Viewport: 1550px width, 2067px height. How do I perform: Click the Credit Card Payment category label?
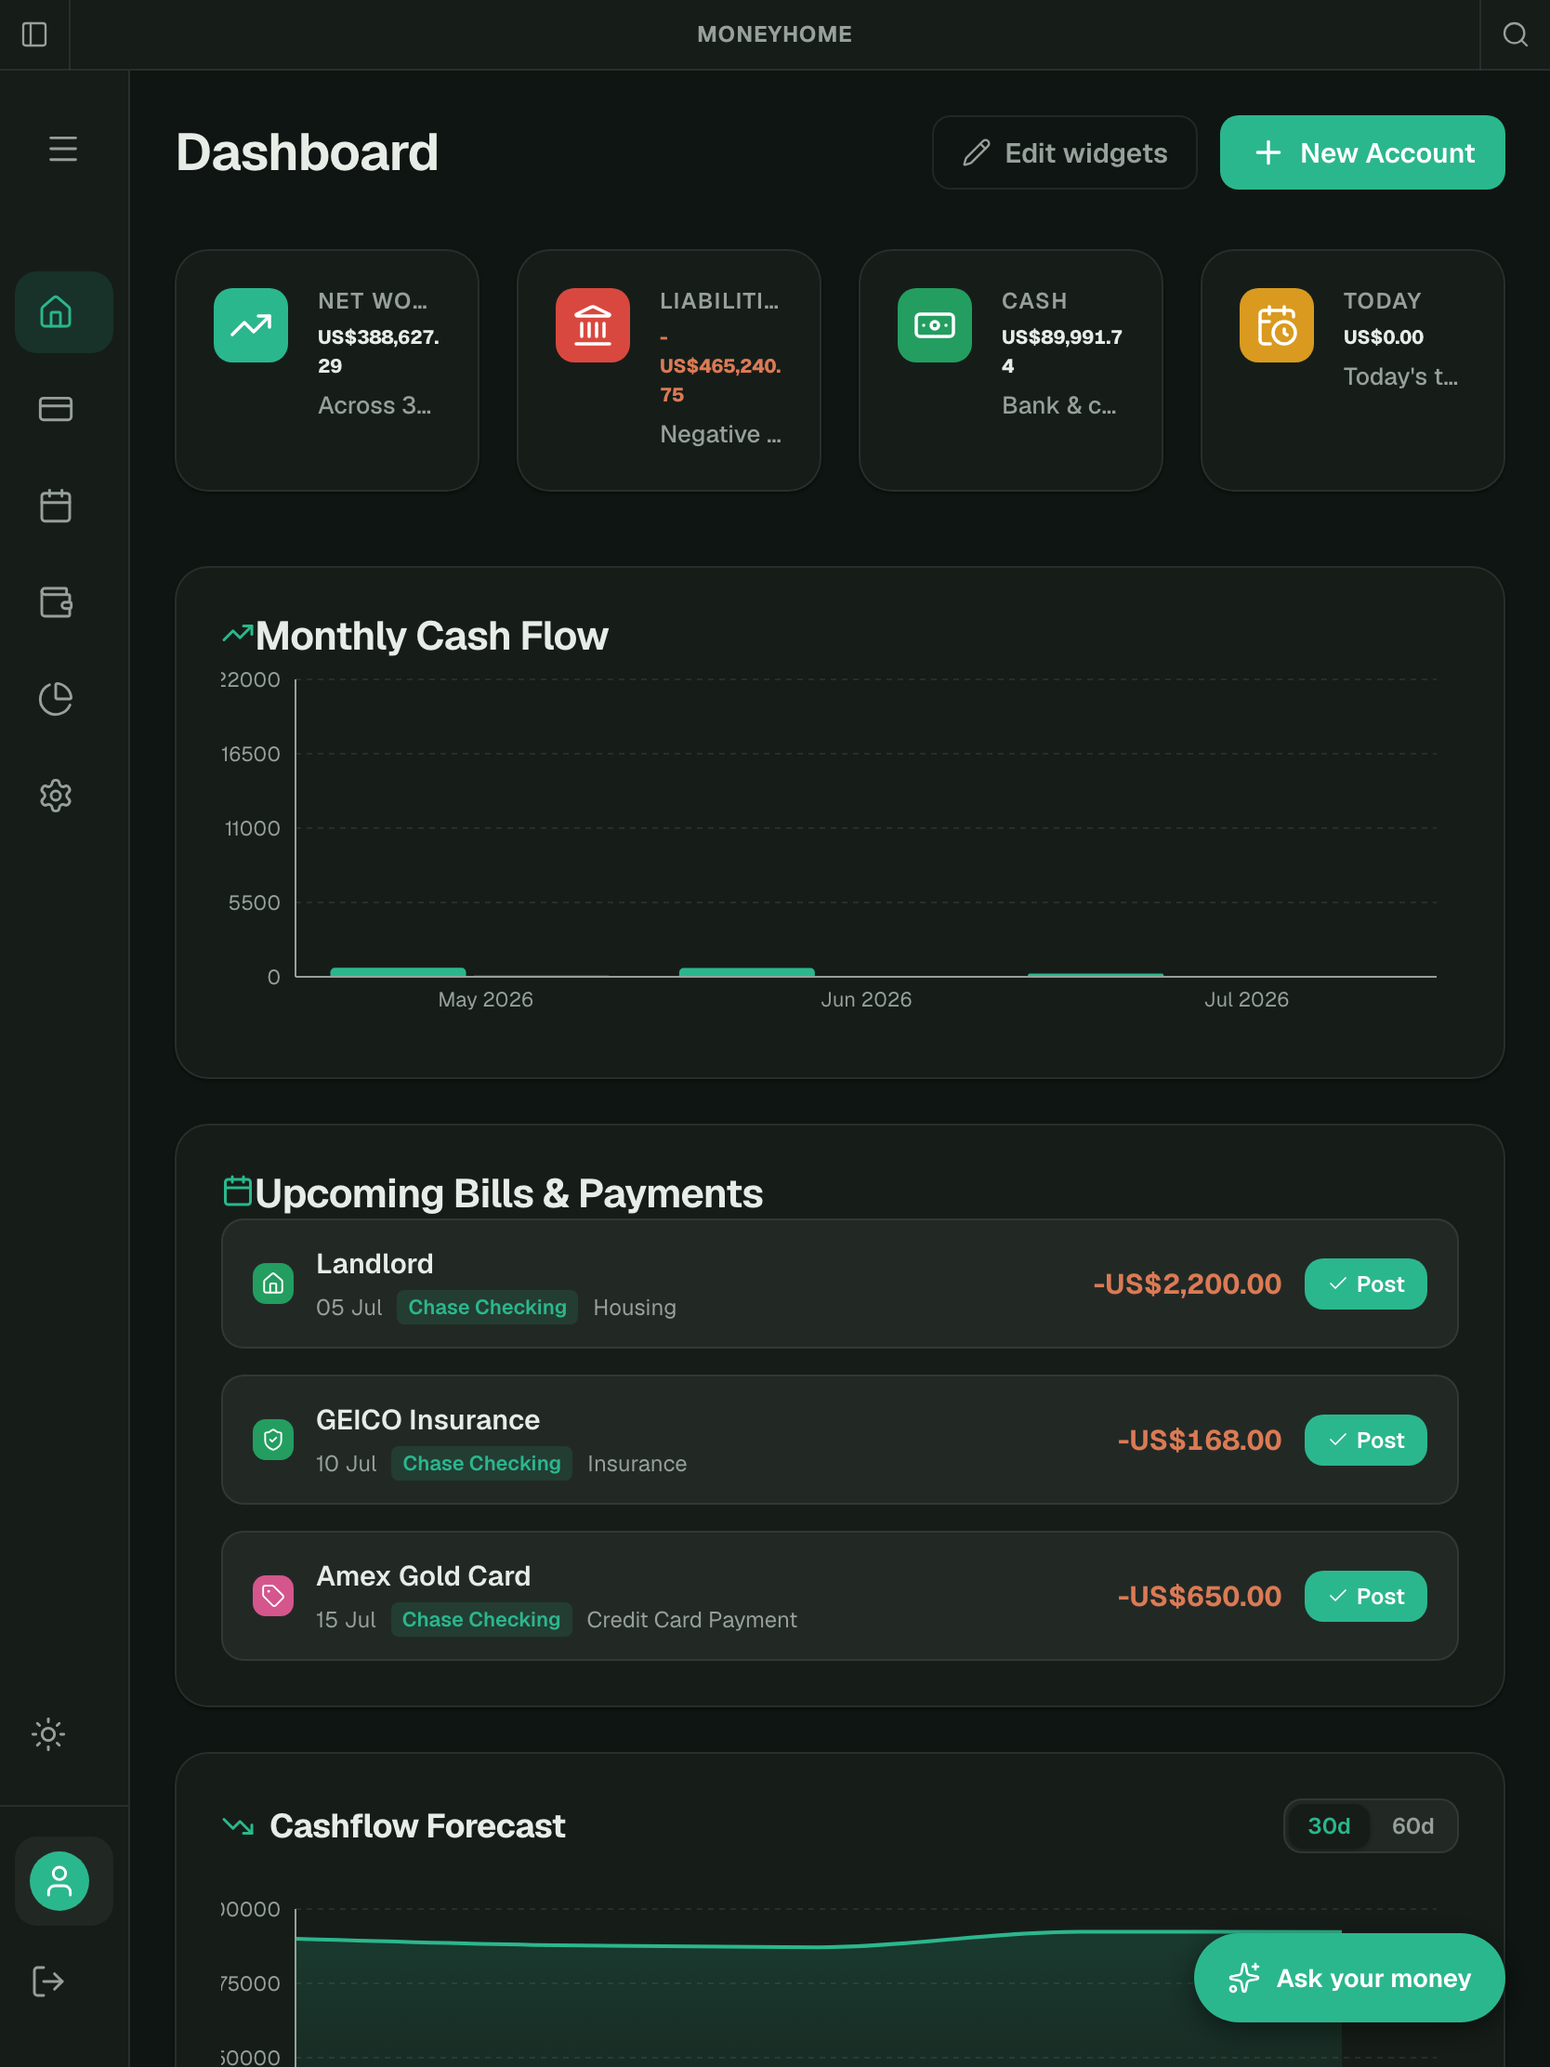[691, 1619]
